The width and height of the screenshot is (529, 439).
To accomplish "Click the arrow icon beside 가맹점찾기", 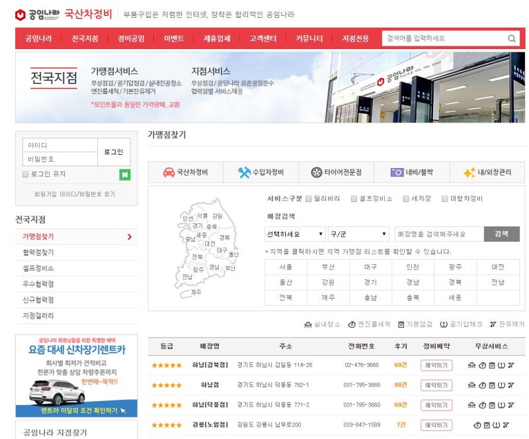I will (x=130, y=237).
